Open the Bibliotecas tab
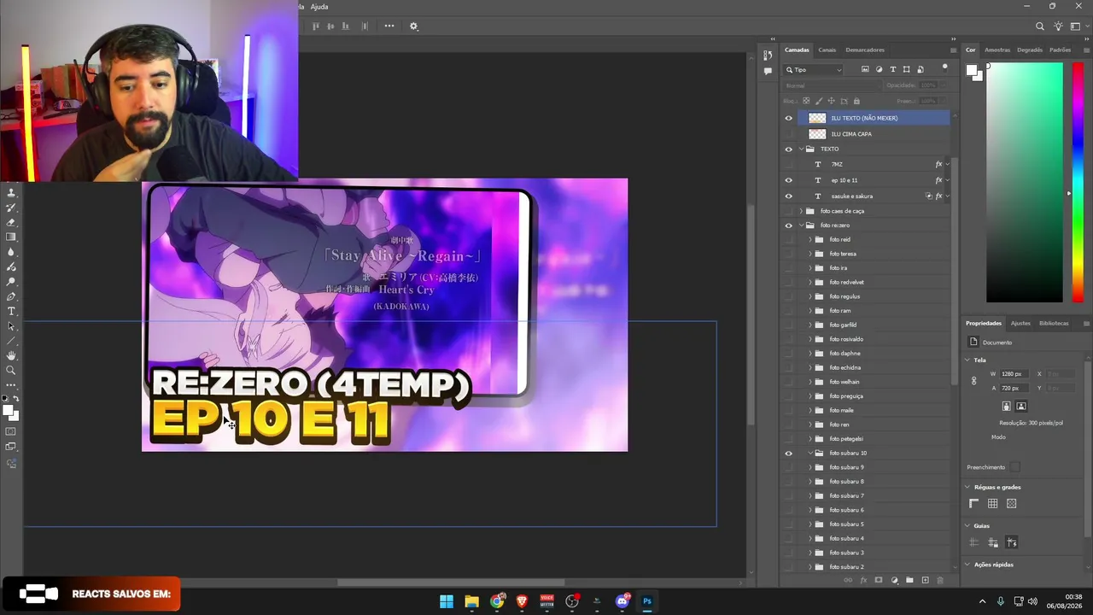This screenshot has height=615, width=1093. click(x=1054, y=323)
